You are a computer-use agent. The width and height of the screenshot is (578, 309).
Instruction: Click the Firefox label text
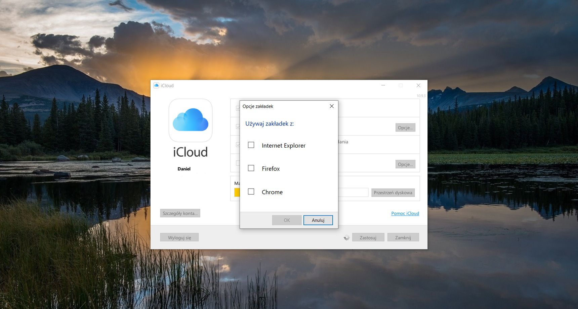pyautogui.click(x=271, y=169)
